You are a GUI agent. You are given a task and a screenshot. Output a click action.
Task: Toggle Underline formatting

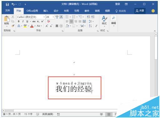(27, 21)
